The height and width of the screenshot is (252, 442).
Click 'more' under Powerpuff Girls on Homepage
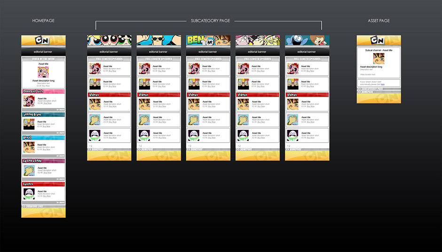[x=60, y=110]
